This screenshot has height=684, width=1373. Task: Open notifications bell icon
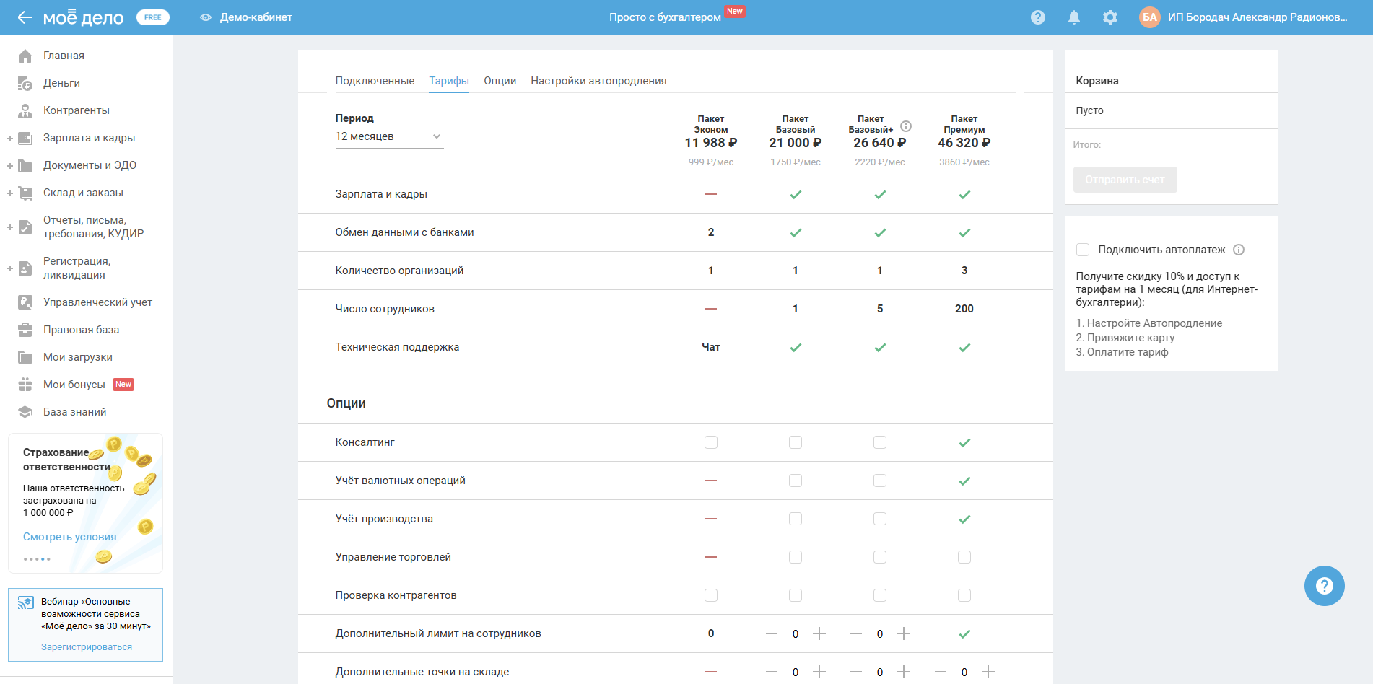click(x=1073, y=17)
